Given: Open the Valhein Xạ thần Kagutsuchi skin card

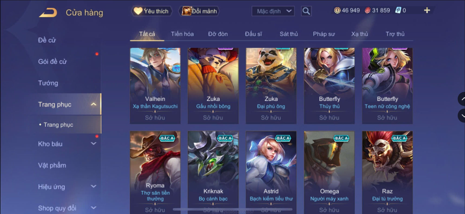Looking at the screenshot, I should click(x=155, y=86).
